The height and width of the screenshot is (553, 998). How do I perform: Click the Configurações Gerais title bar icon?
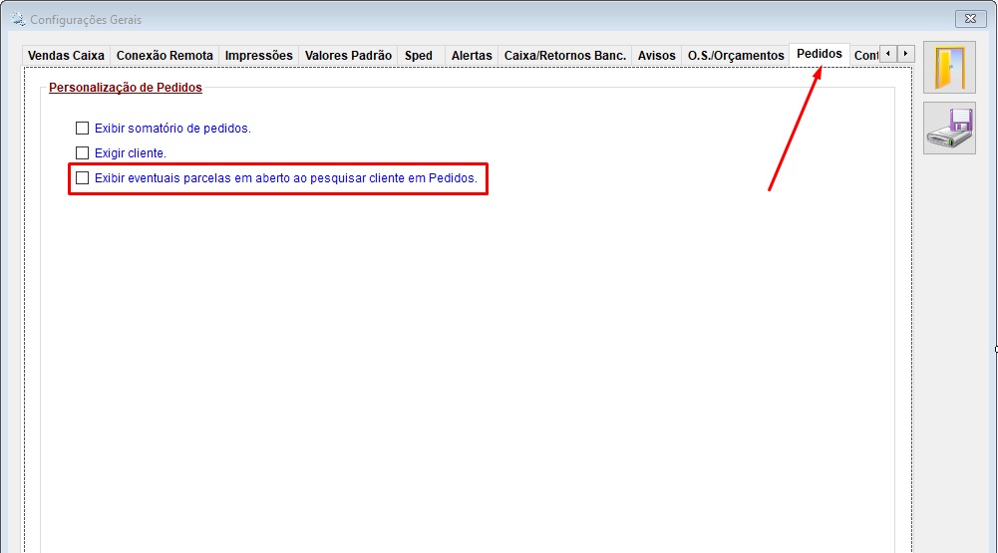point(17,19)
